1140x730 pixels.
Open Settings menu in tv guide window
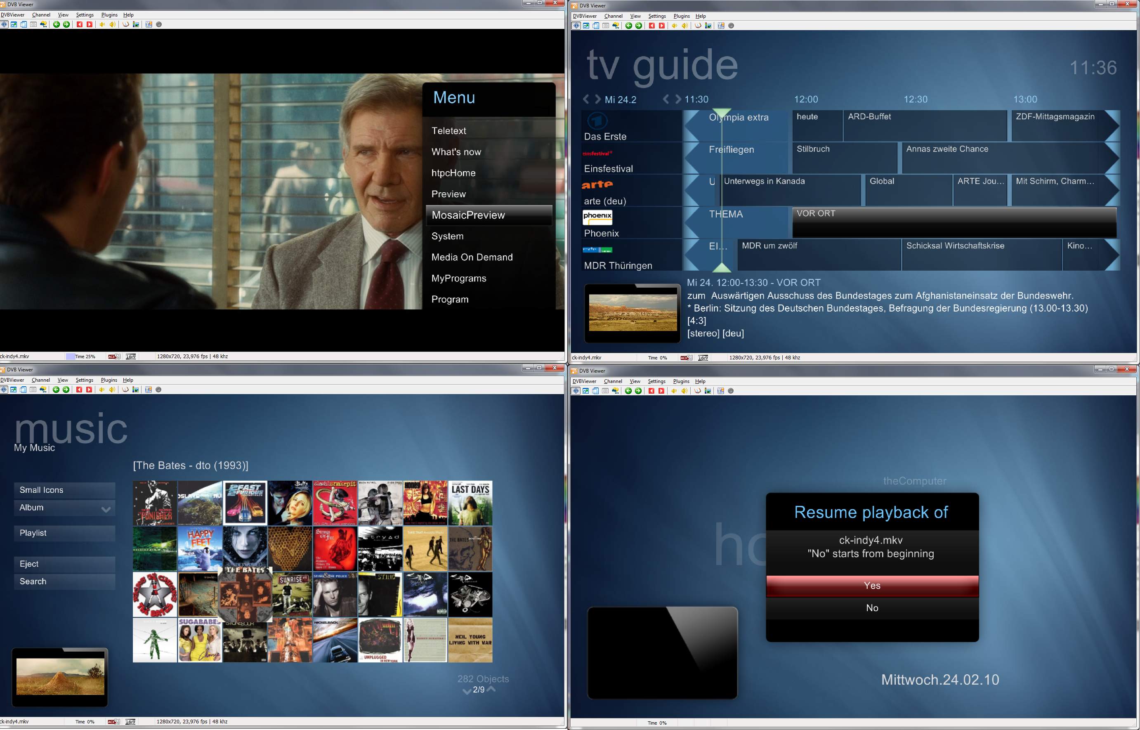point(657,16)
